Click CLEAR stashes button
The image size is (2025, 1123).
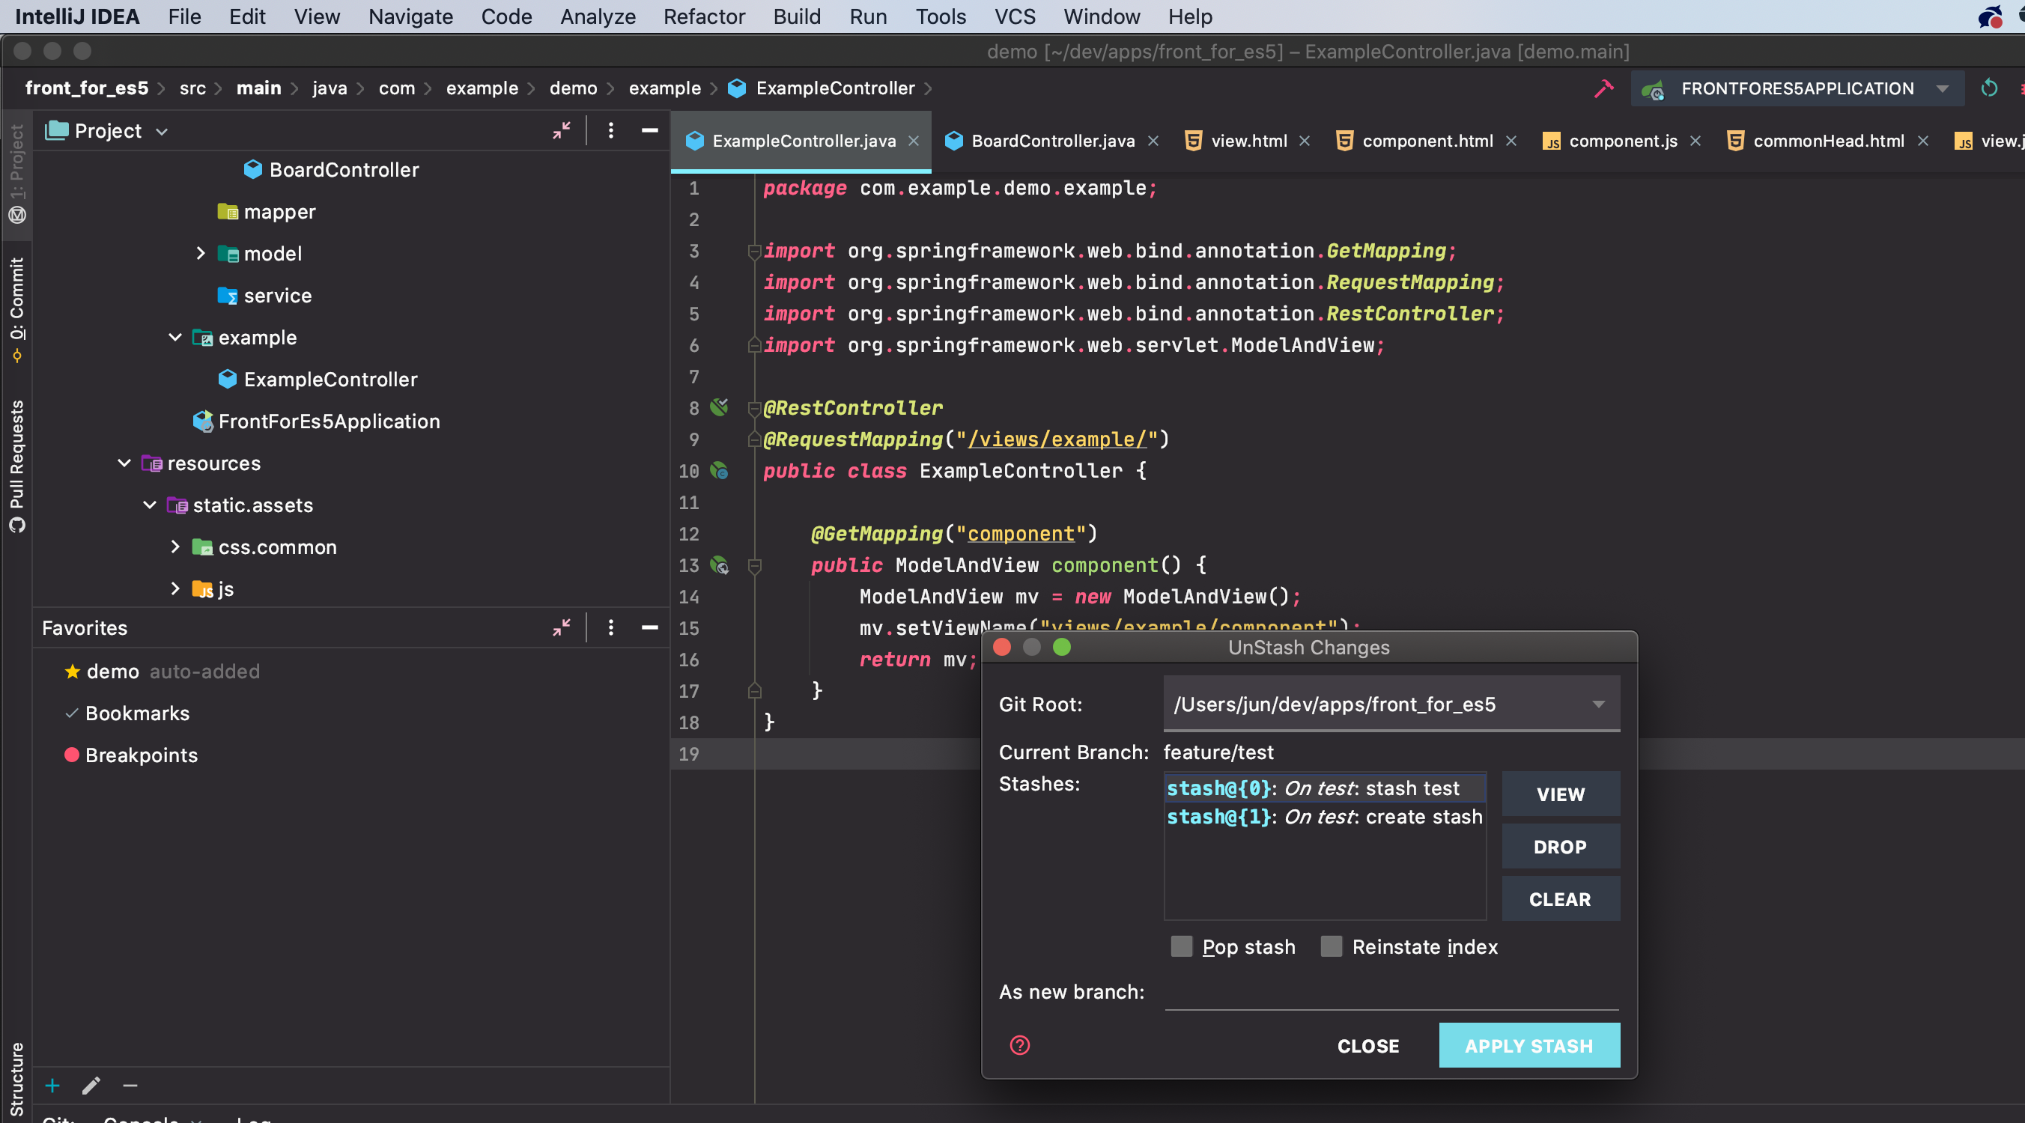[x=1561, y=898]
